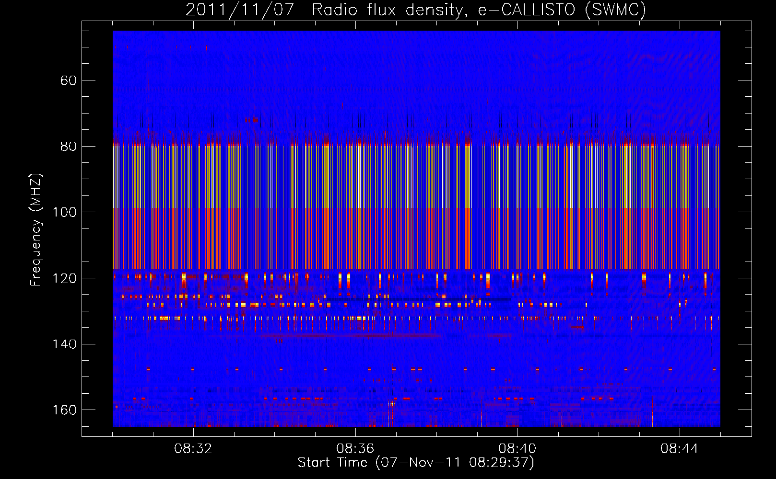The width and height of the screenshot is (776, 479).
Task: Click the 08:32 time tick label
Action: [x=193, y=449]
